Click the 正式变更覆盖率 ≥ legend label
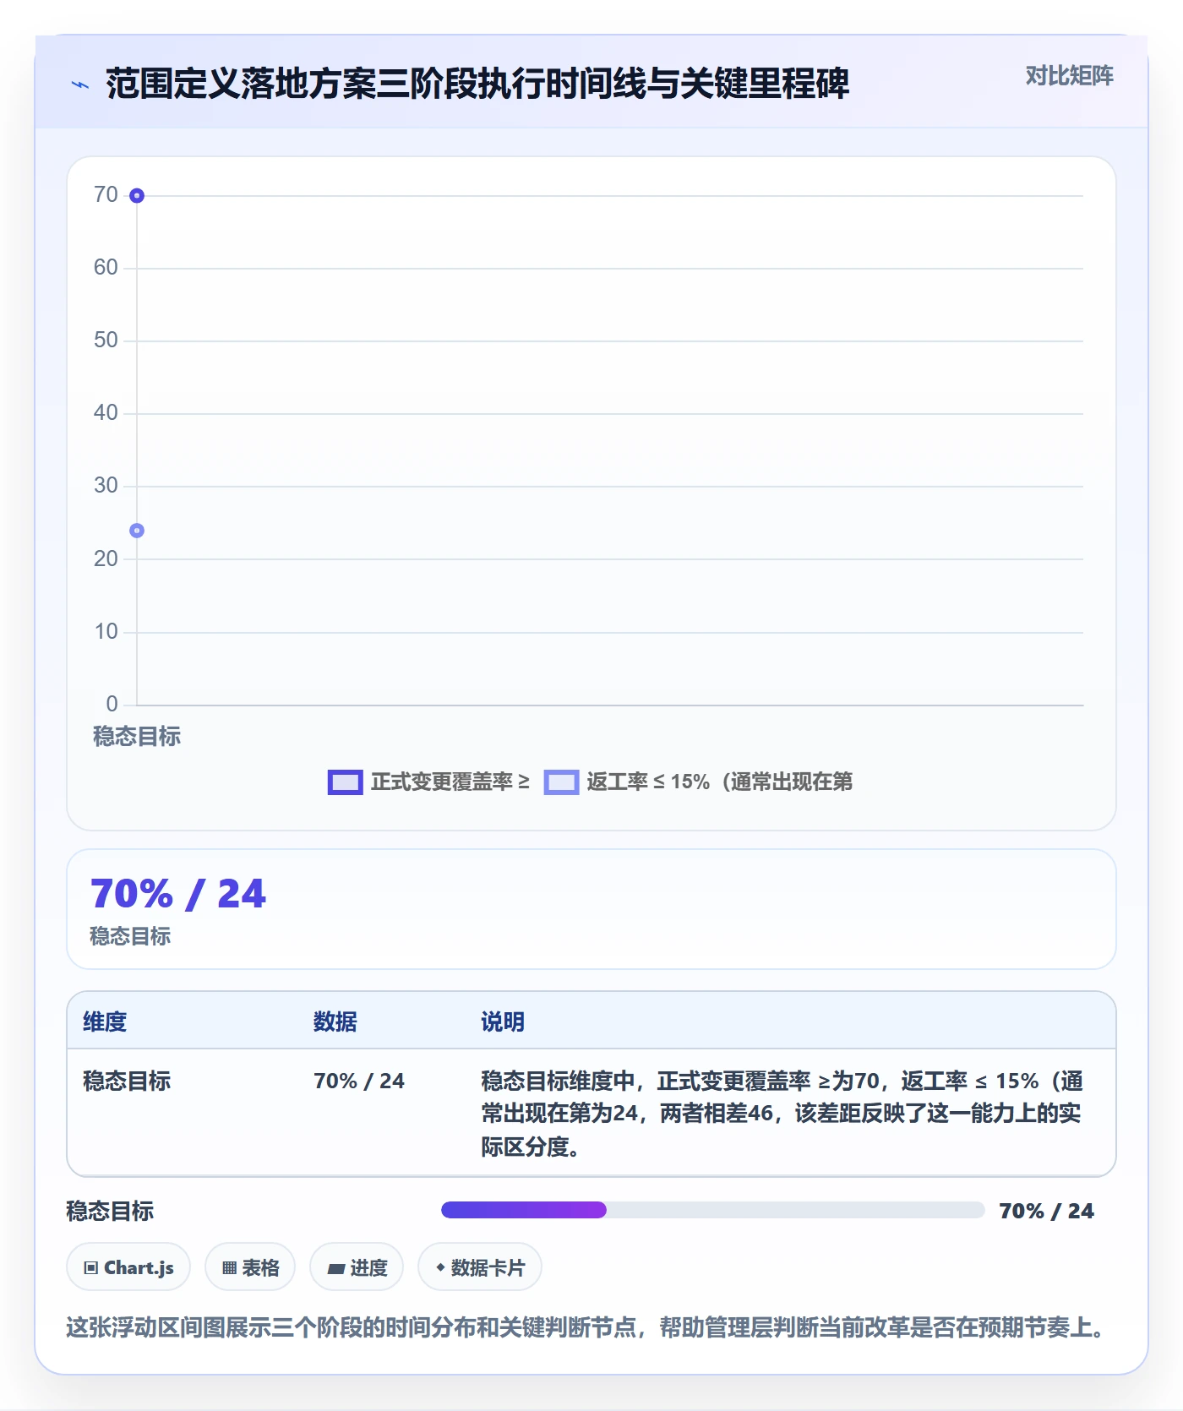Image resolution: width=1183 pixels, height=1411 pixels. [x=450, y=782]
